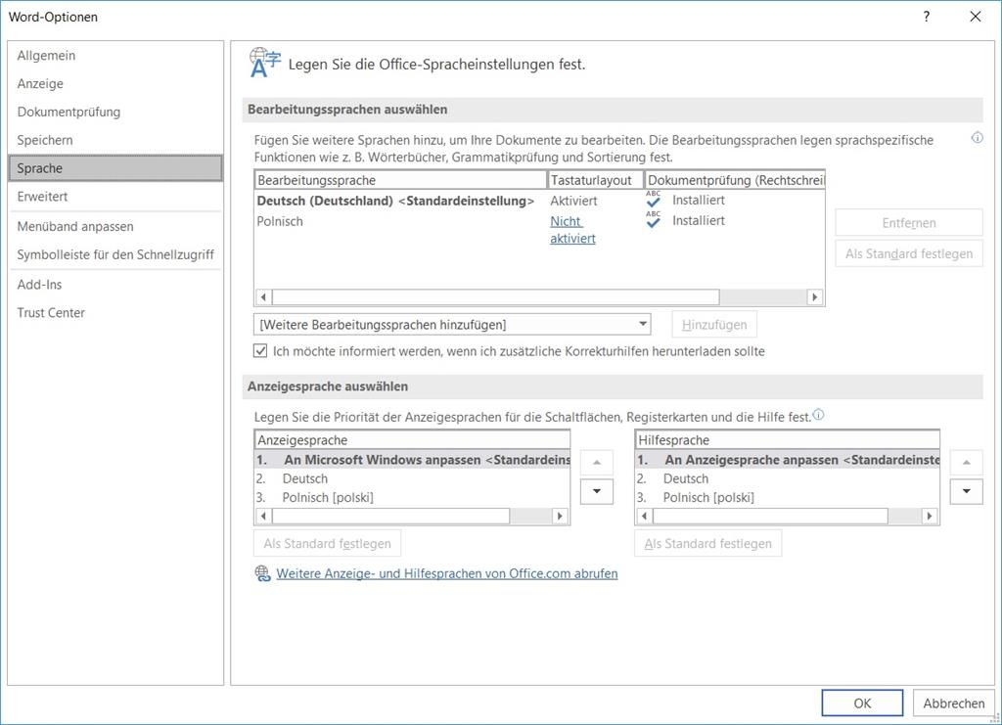Click the Hilfesprache horizontal scrollbar thumb
Viewport: 1002px width, 725px height.
point(771,516)
